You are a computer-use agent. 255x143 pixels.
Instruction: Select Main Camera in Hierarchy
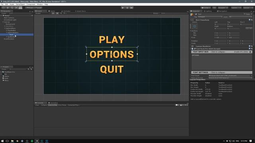click(9, 17)
